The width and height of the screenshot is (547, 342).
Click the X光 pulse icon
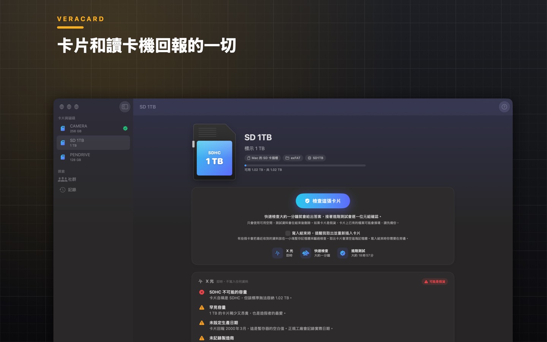pyautogui.click(x=277, y=253)
